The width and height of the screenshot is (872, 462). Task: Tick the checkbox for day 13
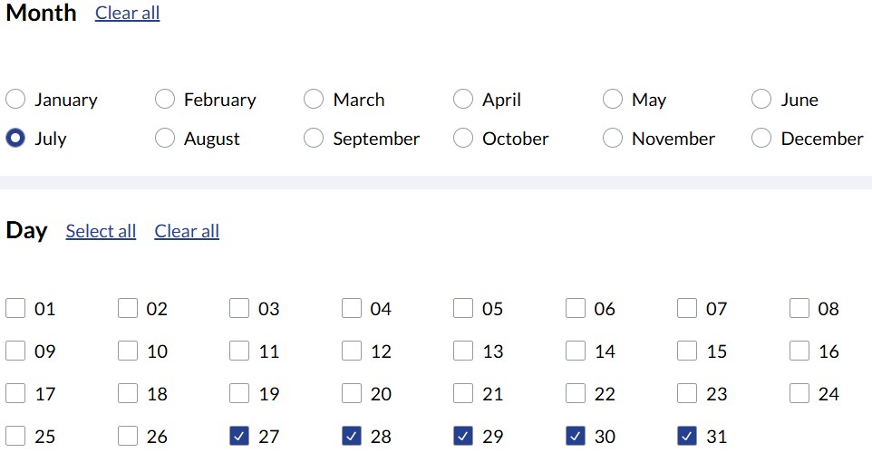(463, 351)
